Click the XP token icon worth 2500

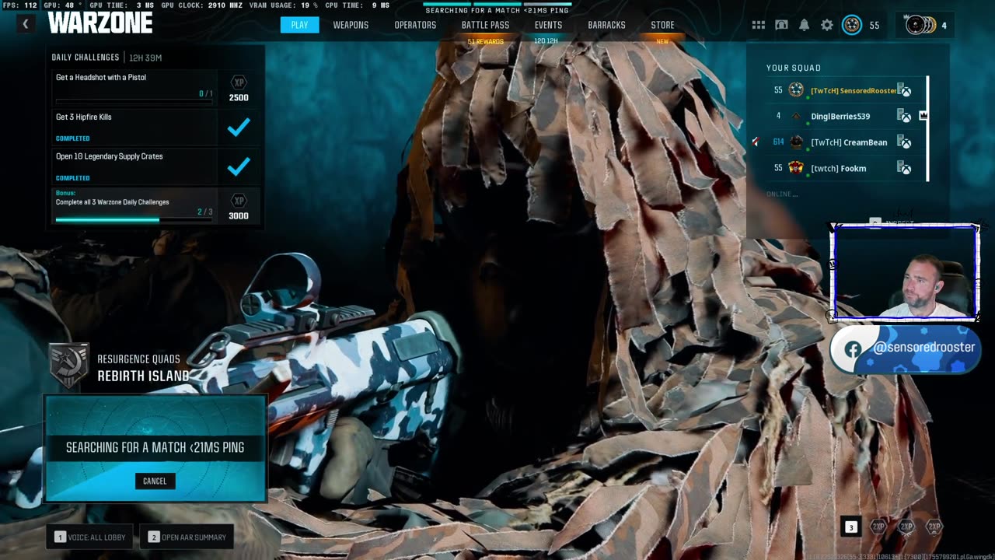point(239,82)
